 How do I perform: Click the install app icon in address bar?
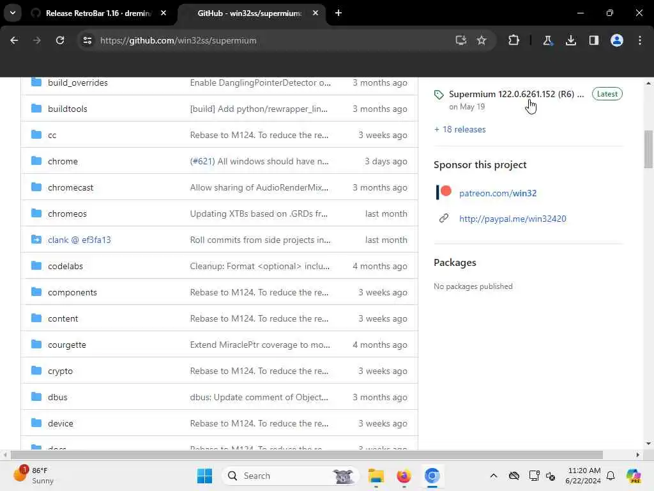(x=461, y=40)
